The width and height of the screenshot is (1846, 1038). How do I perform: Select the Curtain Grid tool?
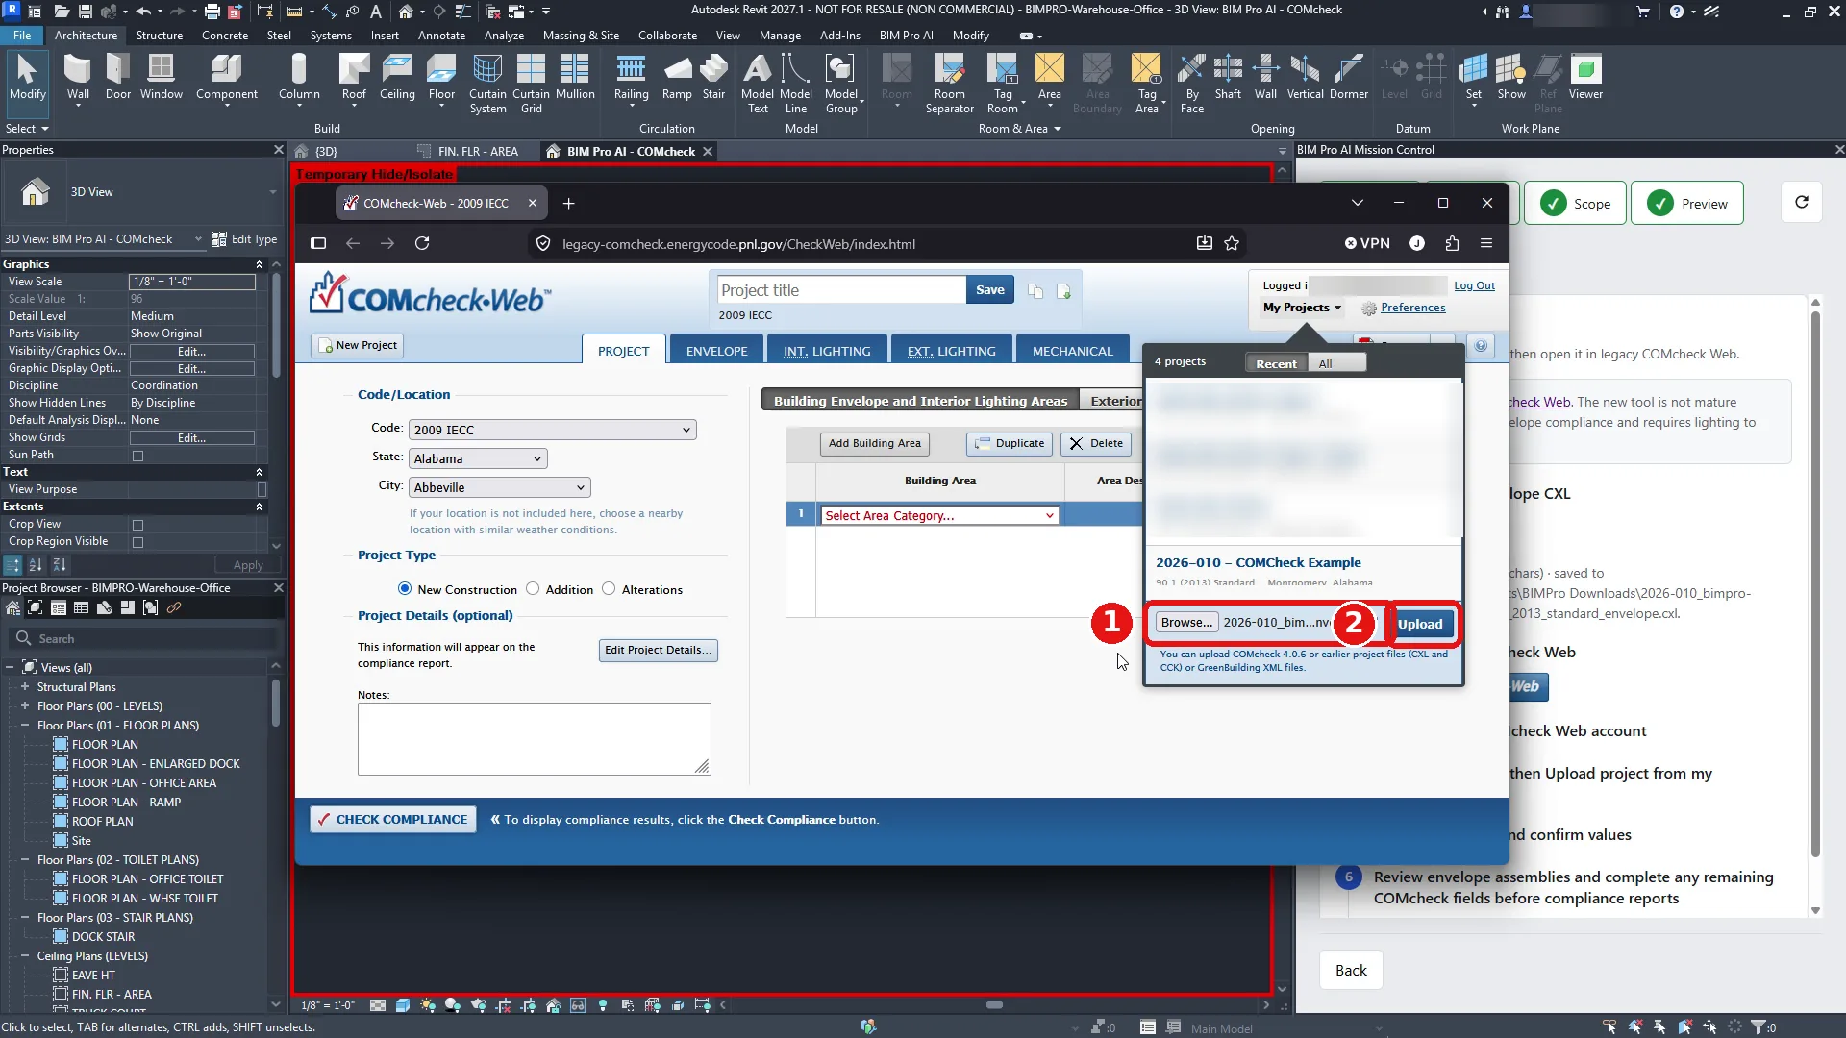[x=531, y=85]
